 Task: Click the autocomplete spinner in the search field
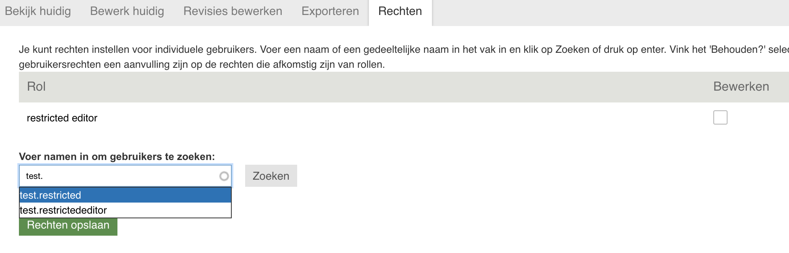click(x=224, y=176)
